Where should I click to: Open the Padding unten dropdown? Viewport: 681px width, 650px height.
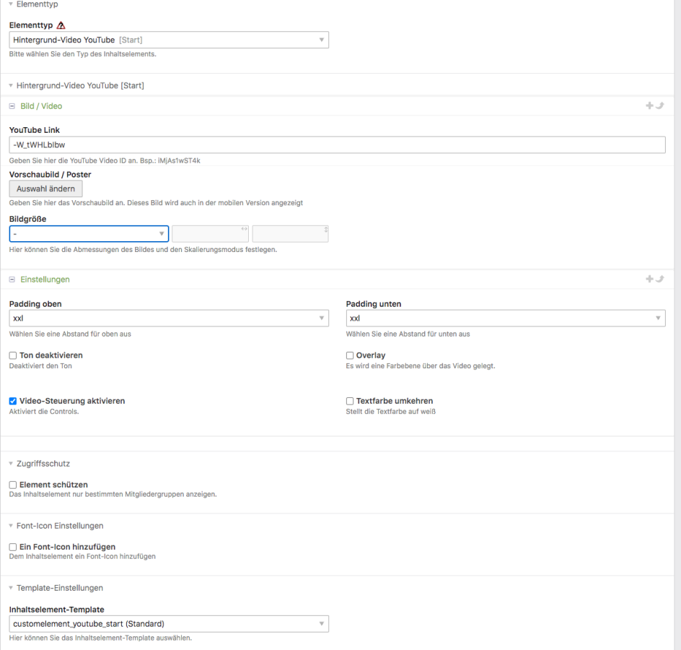coord(506,318)
